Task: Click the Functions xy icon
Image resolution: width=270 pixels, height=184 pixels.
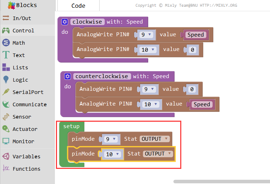Action: (x=6, y=168)
